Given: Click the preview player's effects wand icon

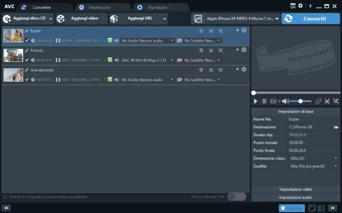Looking at the screenshot, I should point(336,101).
